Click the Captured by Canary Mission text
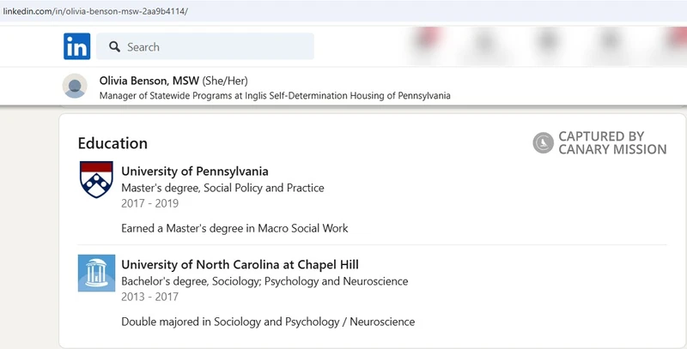Viewport: 687px width, 349px height. 611,142
